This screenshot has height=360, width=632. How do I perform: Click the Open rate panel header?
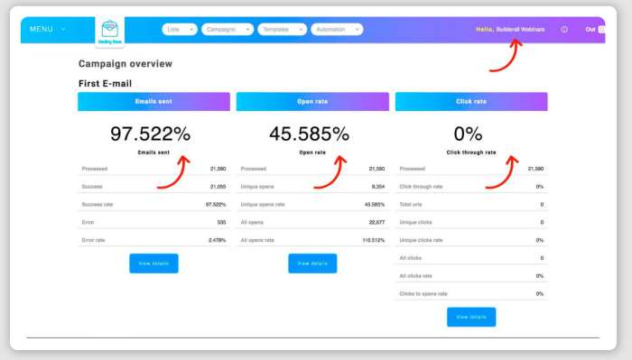point(312,101)
